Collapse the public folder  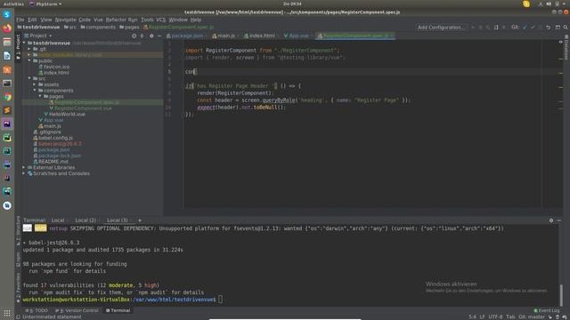point(29,60)
